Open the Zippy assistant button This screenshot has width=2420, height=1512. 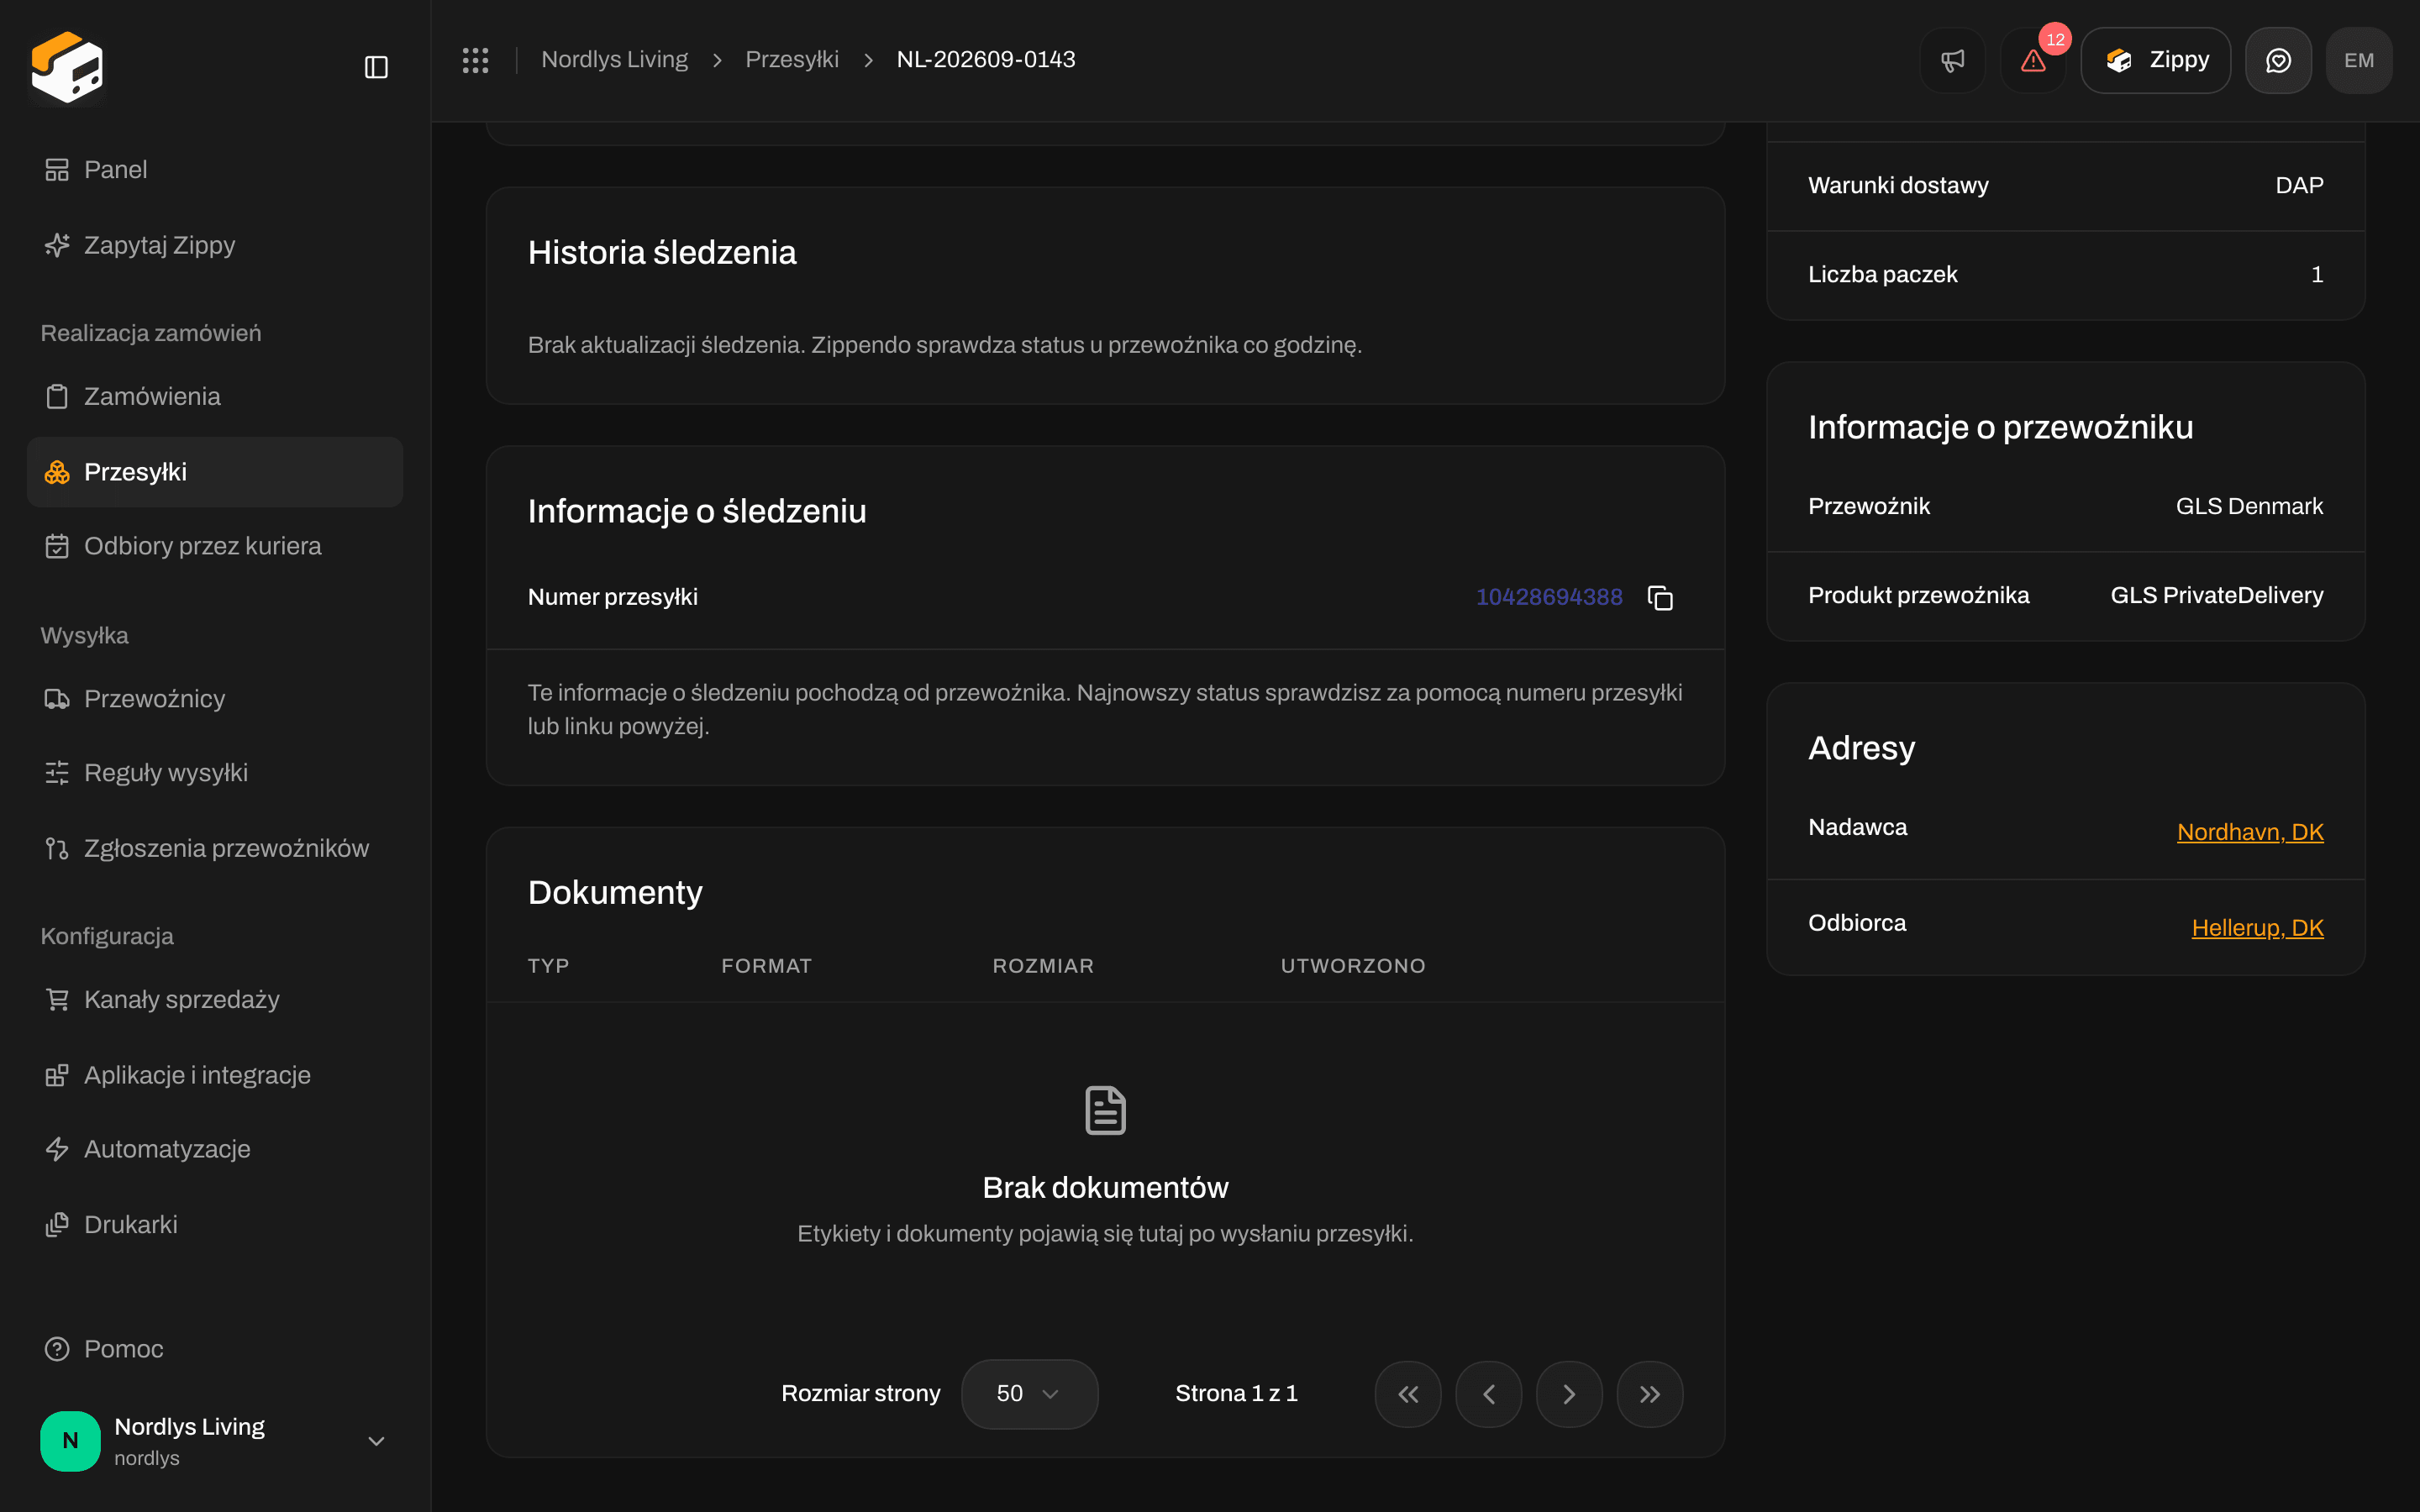pos(2156,60)
